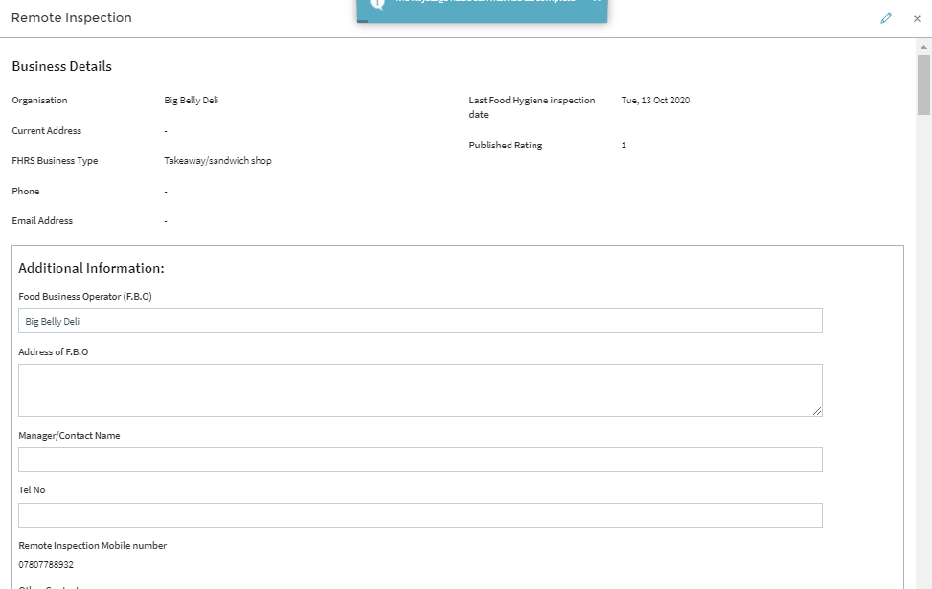Viewport: 932px width, 589px height.
Task: Click the Food Business Operator input field
Action: 420,321
